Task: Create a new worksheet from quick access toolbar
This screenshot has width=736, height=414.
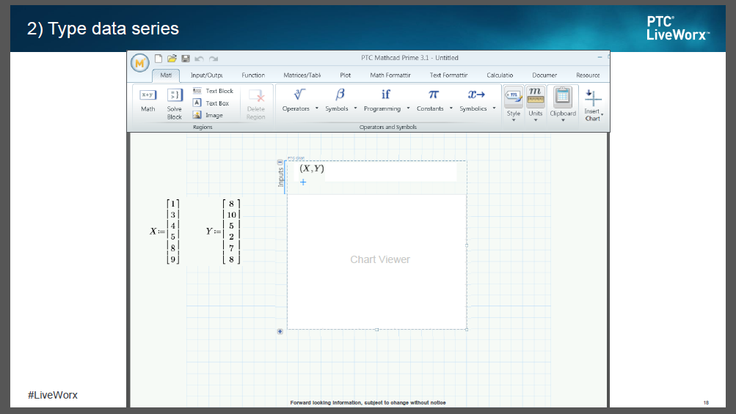Action: click(159, 58)
